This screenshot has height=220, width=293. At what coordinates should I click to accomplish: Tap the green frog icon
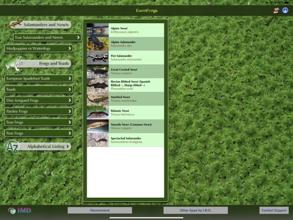14,64
